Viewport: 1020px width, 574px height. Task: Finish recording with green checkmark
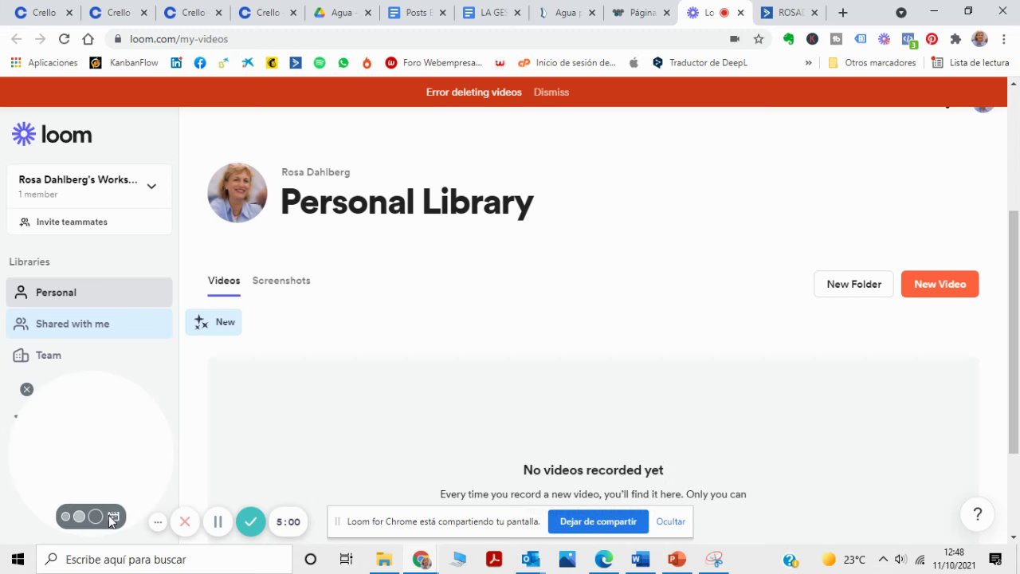click(250, 521)
